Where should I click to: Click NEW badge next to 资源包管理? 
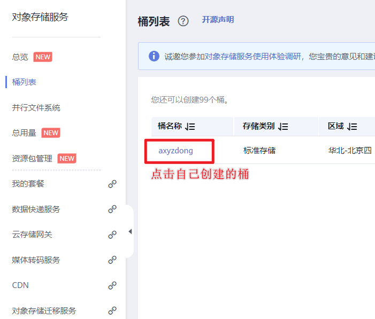[67, 158]
